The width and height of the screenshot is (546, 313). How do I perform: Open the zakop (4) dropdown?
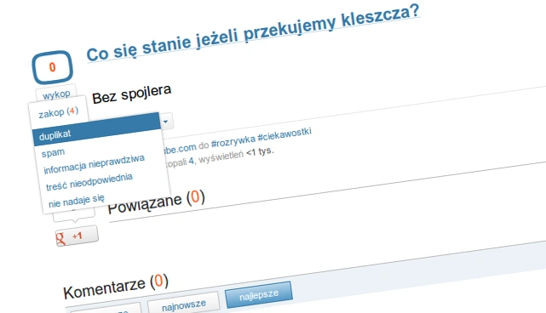coord(59,112)
